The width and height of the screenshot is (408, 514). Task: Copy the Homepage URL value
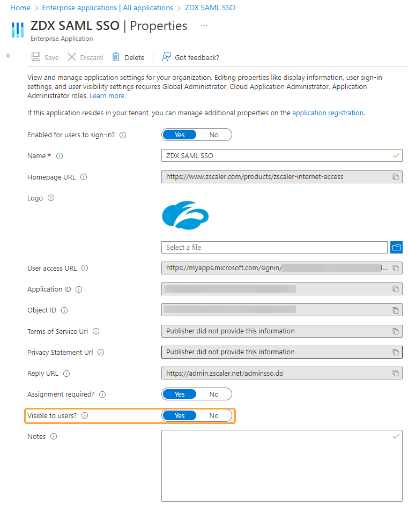pyautogui.click(x=396, y=177)
